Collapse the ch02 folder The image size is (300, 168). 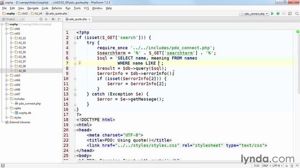[x=7, y=34]
